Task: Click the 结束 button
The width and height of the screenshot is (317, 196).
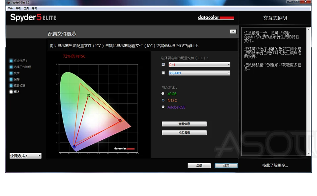Action: [226, 166]
